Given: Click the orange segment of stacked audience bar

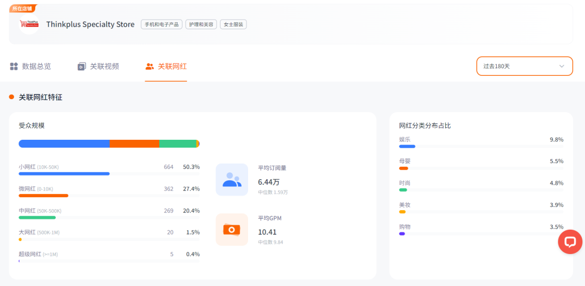Looking at the screenshot, I should (134, 144).
